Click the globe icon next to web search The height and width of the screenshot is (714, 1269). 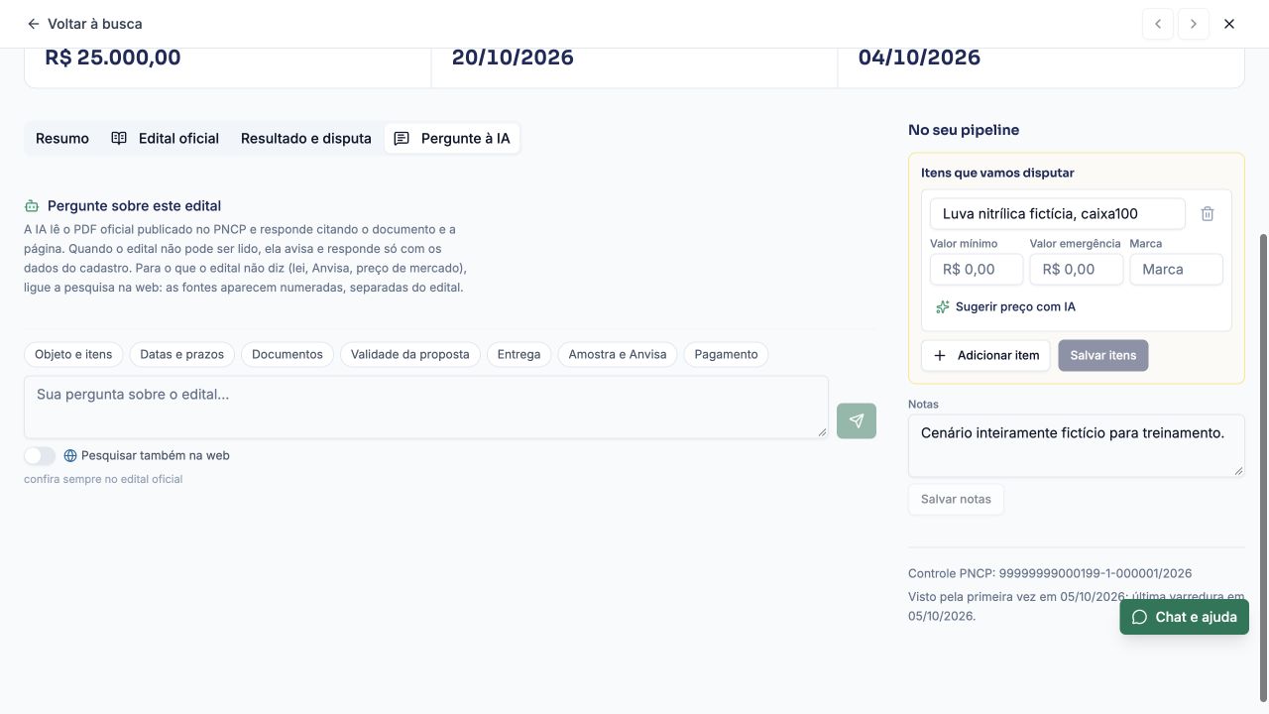click(70, 456)
